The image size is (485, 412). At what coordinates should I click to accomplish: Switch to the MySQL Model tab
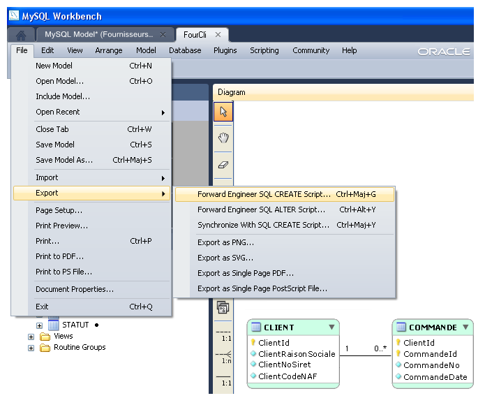pos(98,34)
